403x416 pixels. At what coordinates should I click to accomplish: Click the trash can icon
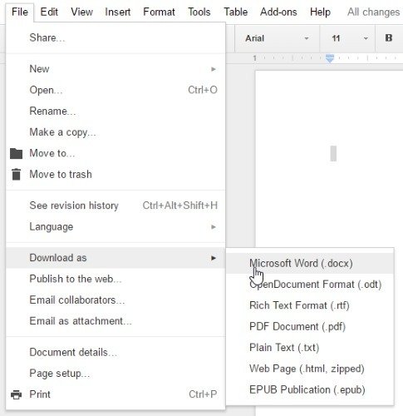(x=17, y=175)
